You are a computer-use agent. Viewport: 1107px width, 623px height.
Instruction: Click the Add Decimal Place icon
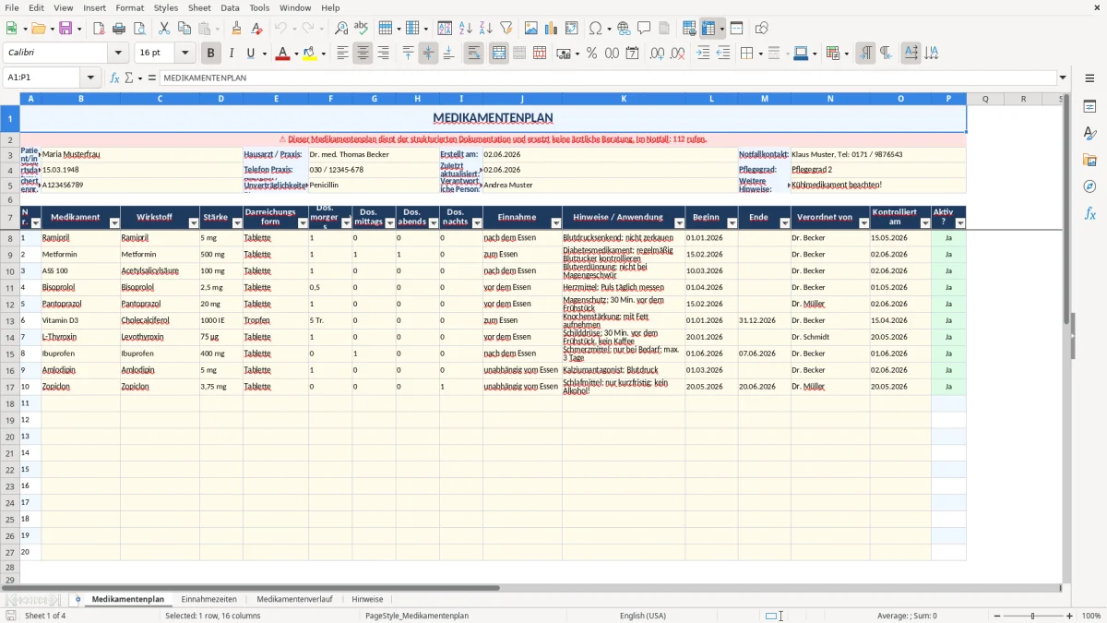(x=657, y=54)
